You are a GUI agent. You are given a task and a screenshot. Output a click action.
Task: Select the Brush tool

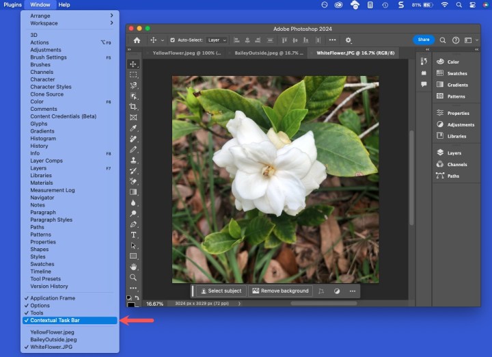pyautogui.click(x=133, y=150)
